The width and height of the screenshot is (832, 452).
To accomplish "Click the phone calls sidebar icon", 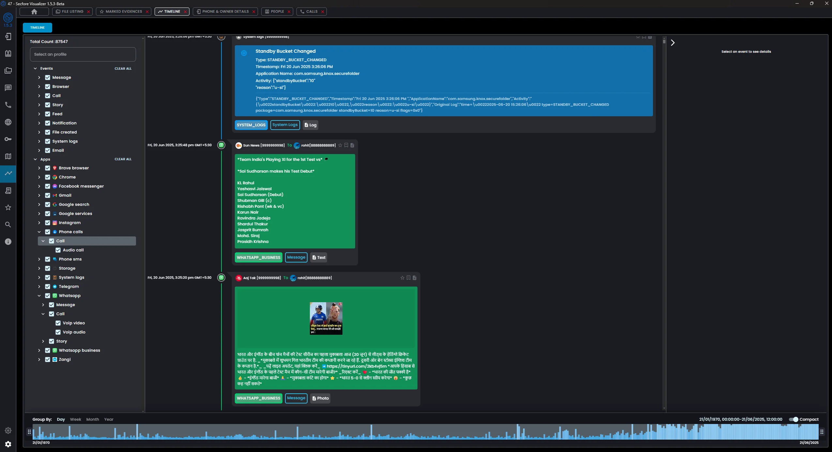I will click(x=8, y=105).
